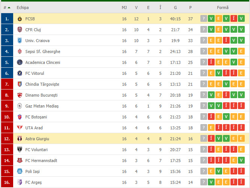Viewport: 250px width, 188px height.
Task: Sort table by rank column arrow
Action: (x=9, y=8)
